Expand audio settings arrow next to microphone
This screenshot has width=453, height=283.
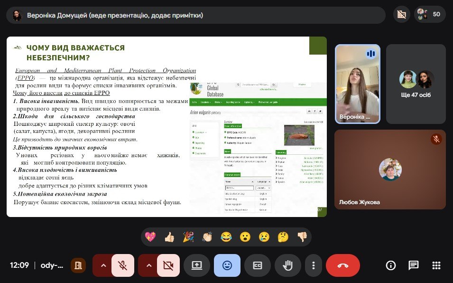(103, 265)
